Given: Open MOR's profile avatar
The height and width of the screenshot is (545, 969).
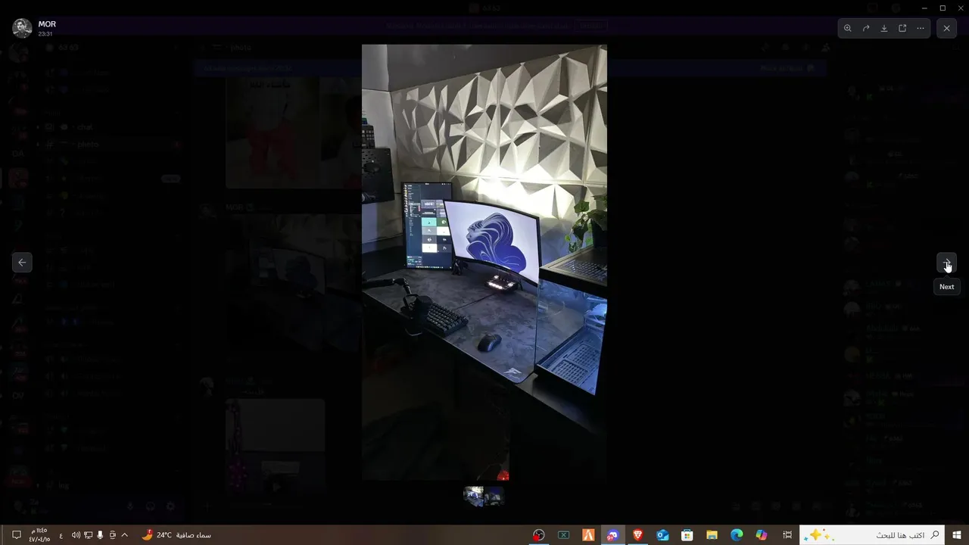Looking at the screenshot, I should (x=23, y=28).
